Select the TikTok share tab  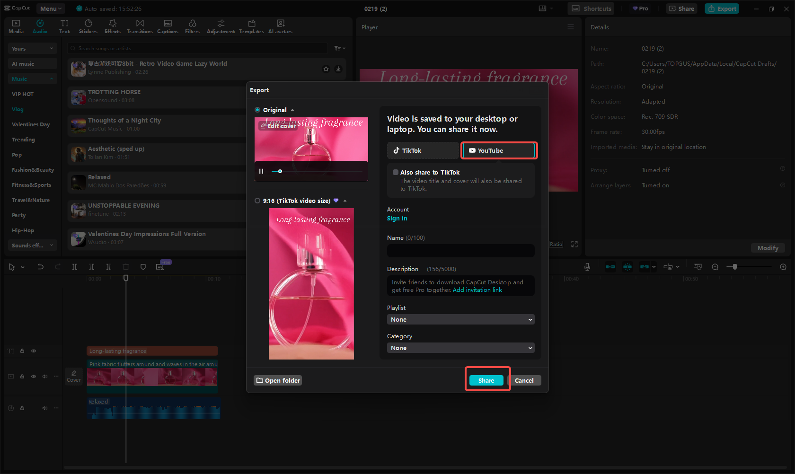click(423, 150)
